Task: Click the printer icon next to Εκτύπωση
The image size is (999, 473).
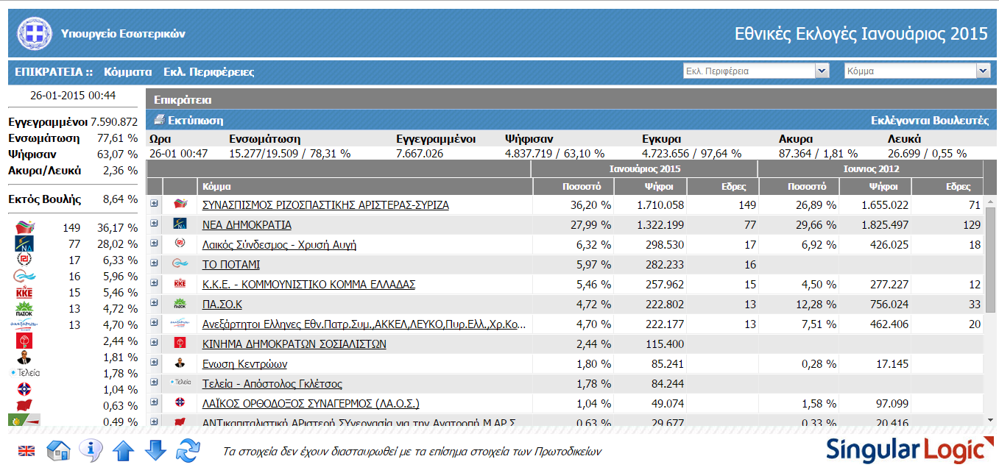Action: (158, 121)
